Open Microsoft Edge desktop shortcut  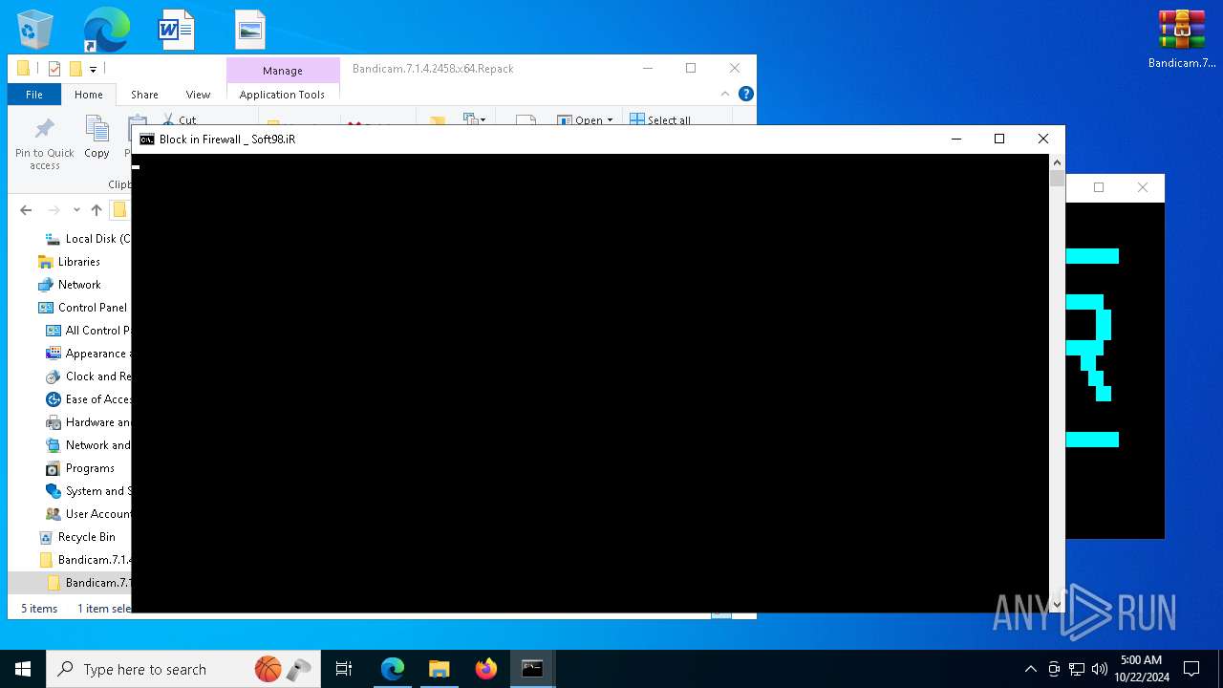105,30
